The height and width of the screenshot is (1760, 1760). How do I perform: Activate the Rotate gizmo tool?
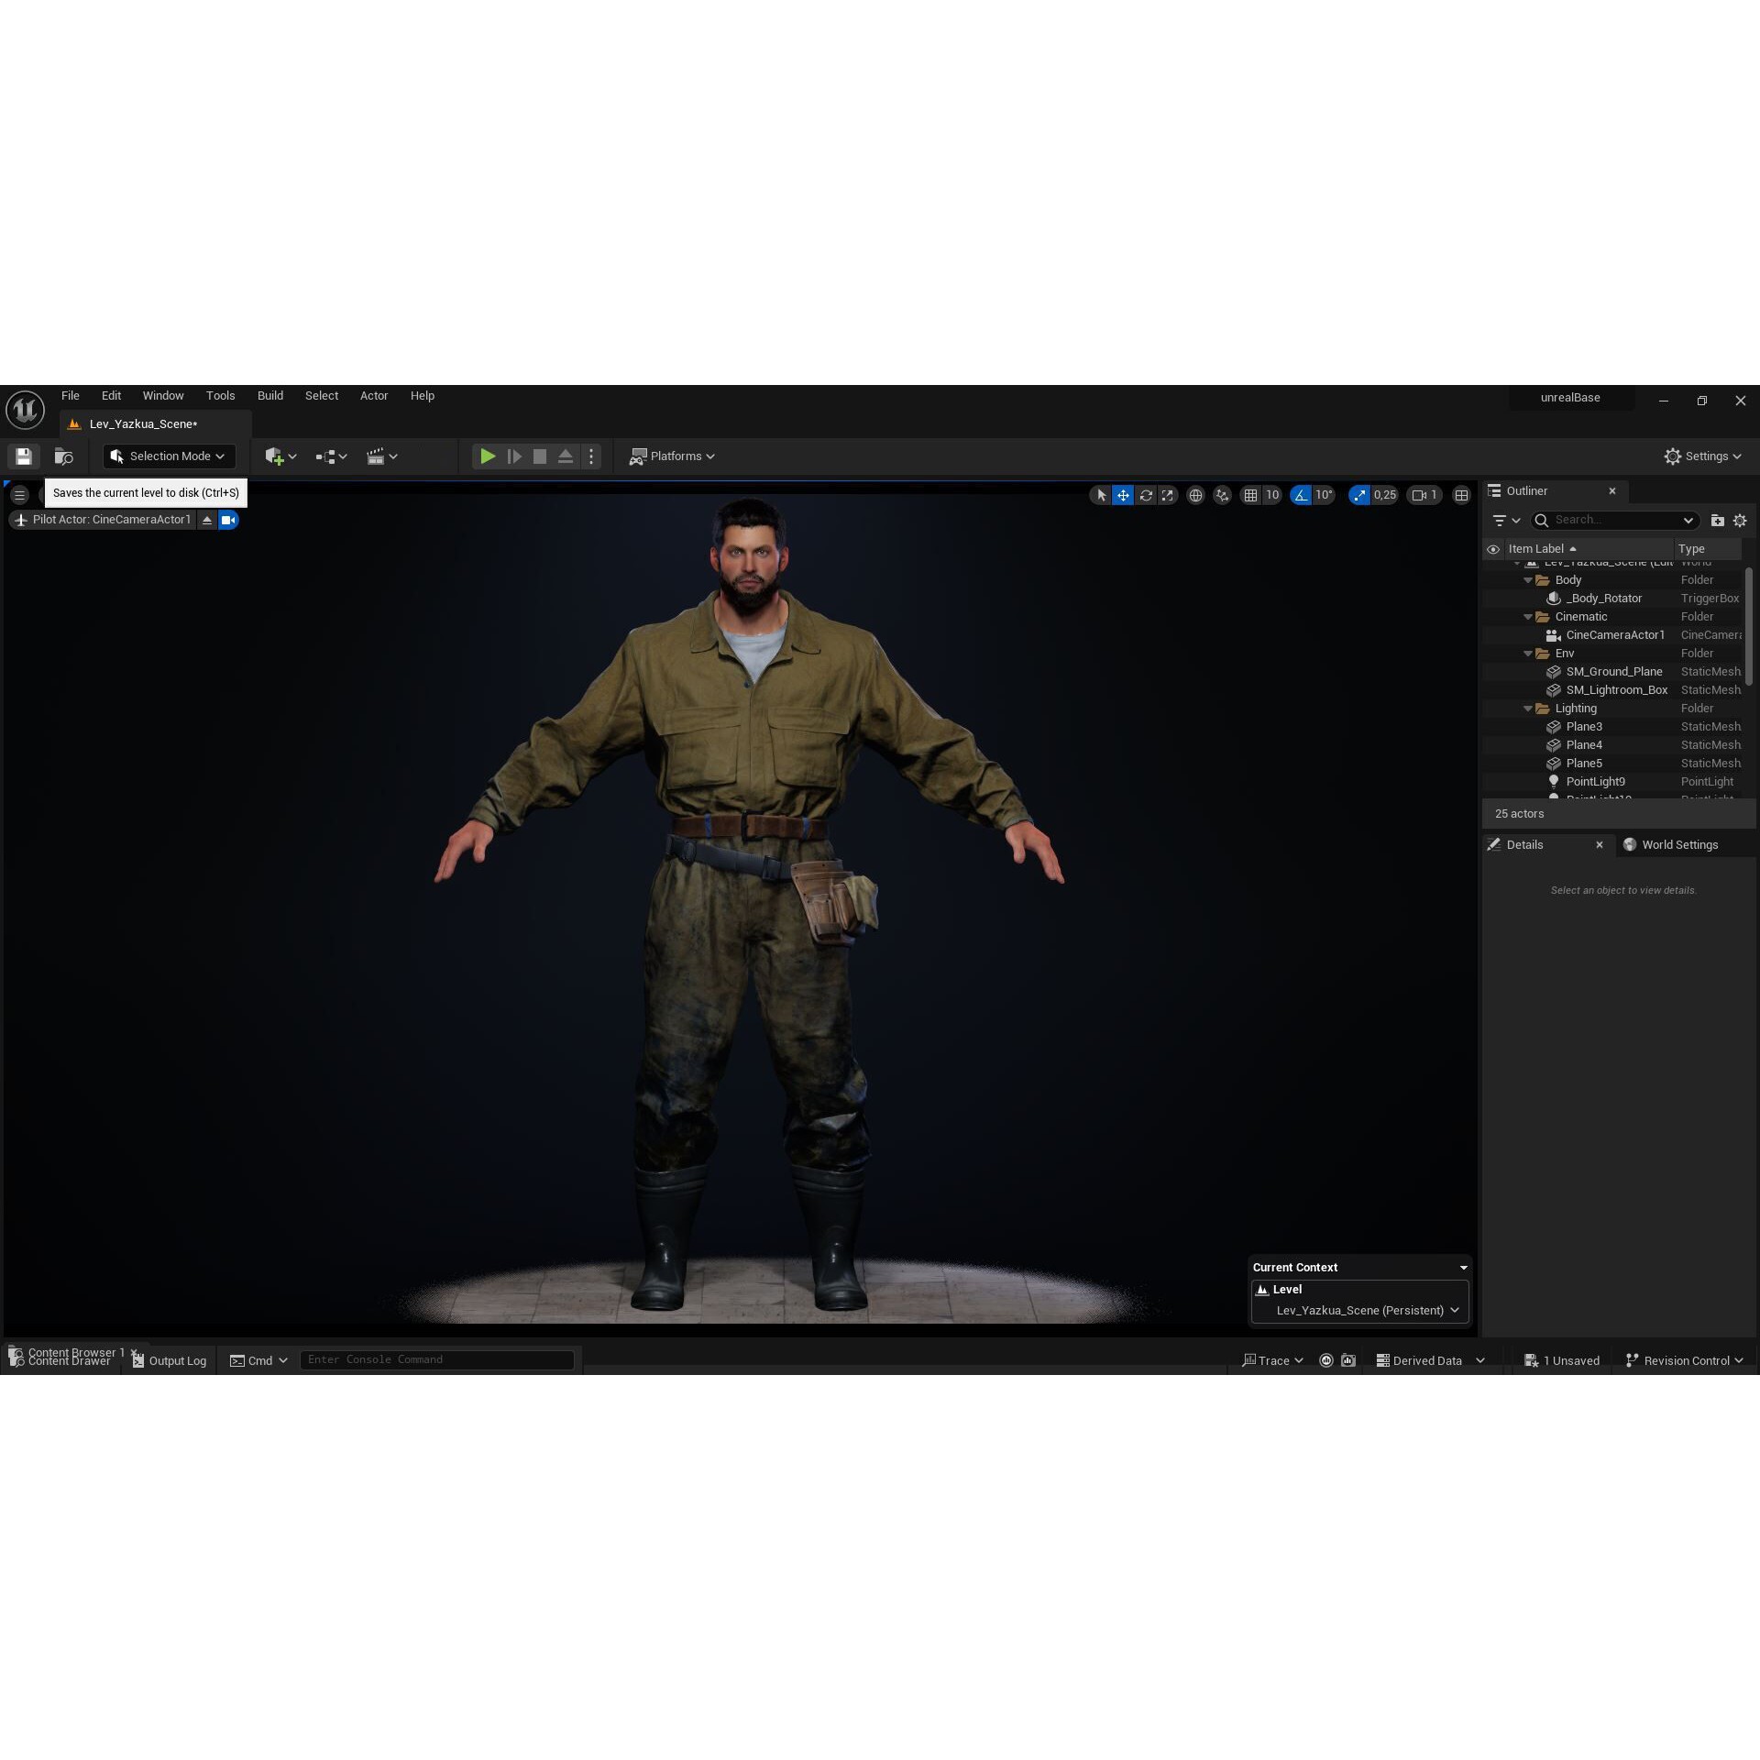pyautogui.click(x=1146, y=495)
